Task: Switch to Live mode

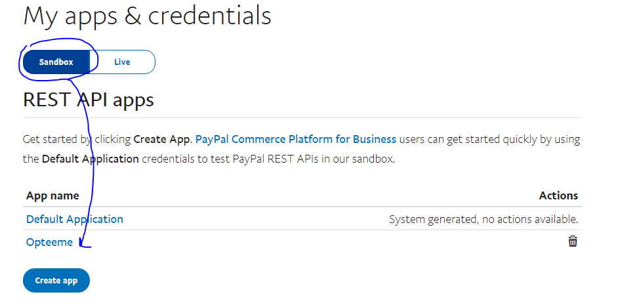Action: (x=122, y=62)
